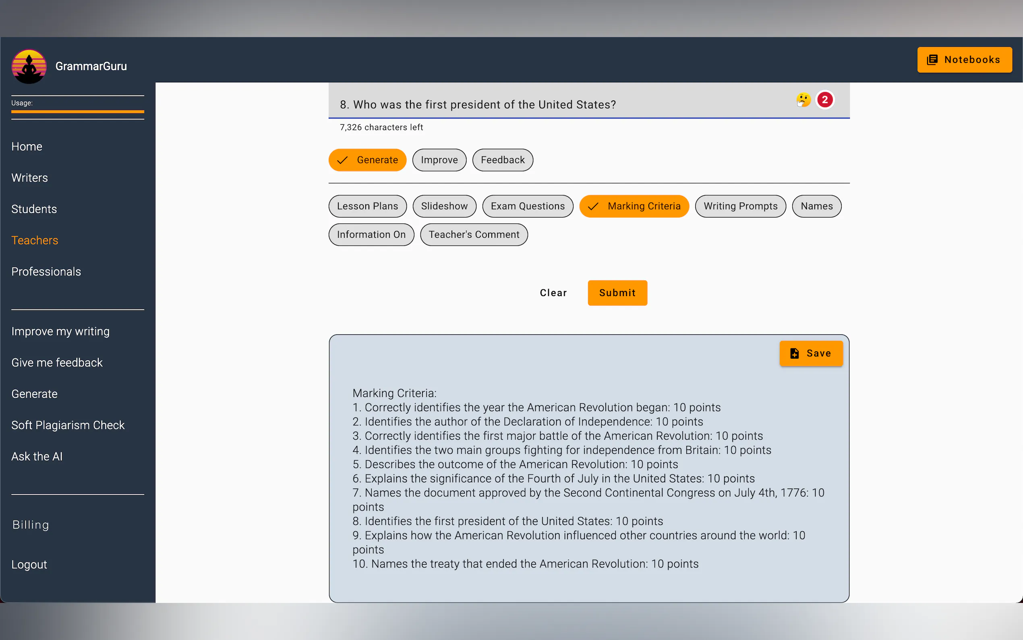Submit the prompt
Screen dimensions: 1023x640
[617, 293]
